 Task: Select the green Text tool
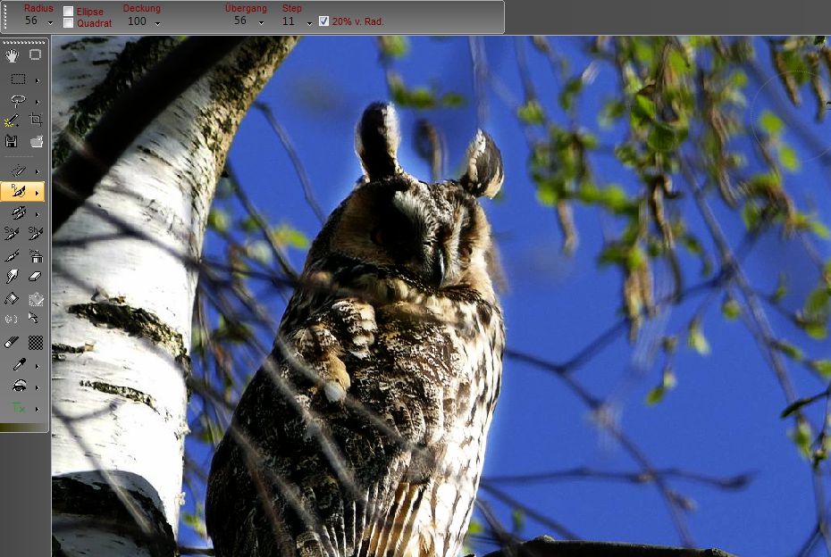[x=17, y=408]
